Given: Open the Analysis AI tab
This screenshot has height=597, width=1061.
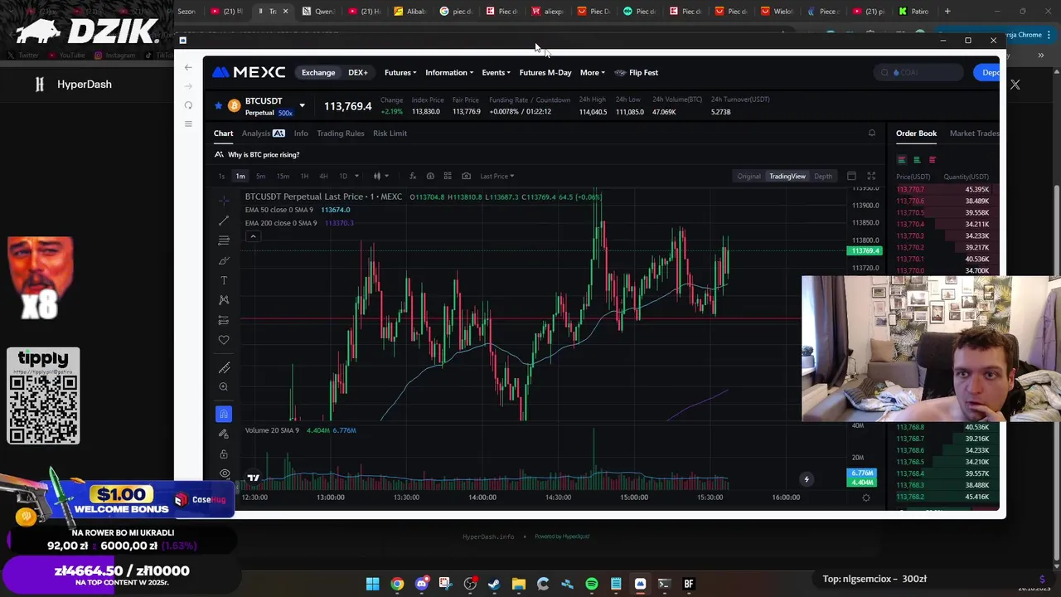Looking at the screenshot, I should pyautogui.click(x=263, y=133).
